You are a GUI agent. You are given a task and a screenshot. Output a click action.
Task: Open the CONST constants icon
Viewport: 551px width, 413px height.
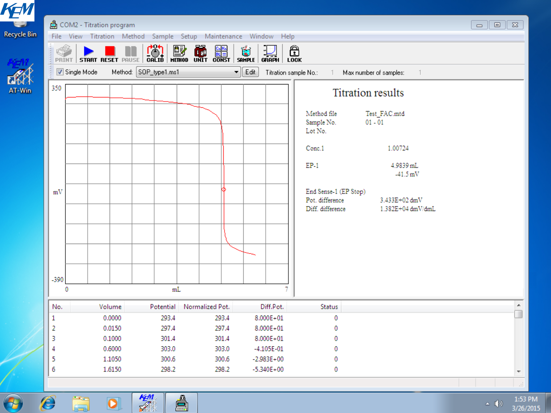221,54
